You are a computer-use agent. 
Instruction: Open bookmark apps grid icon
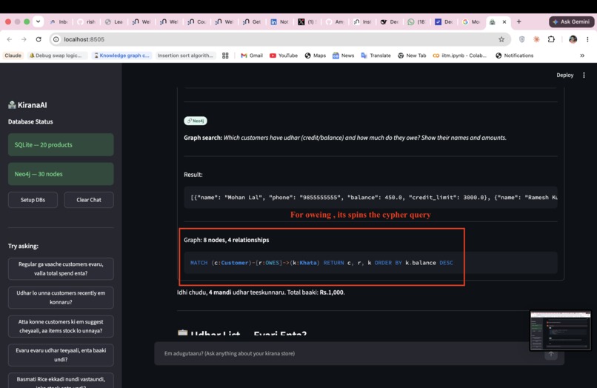(x=225, y=56)
